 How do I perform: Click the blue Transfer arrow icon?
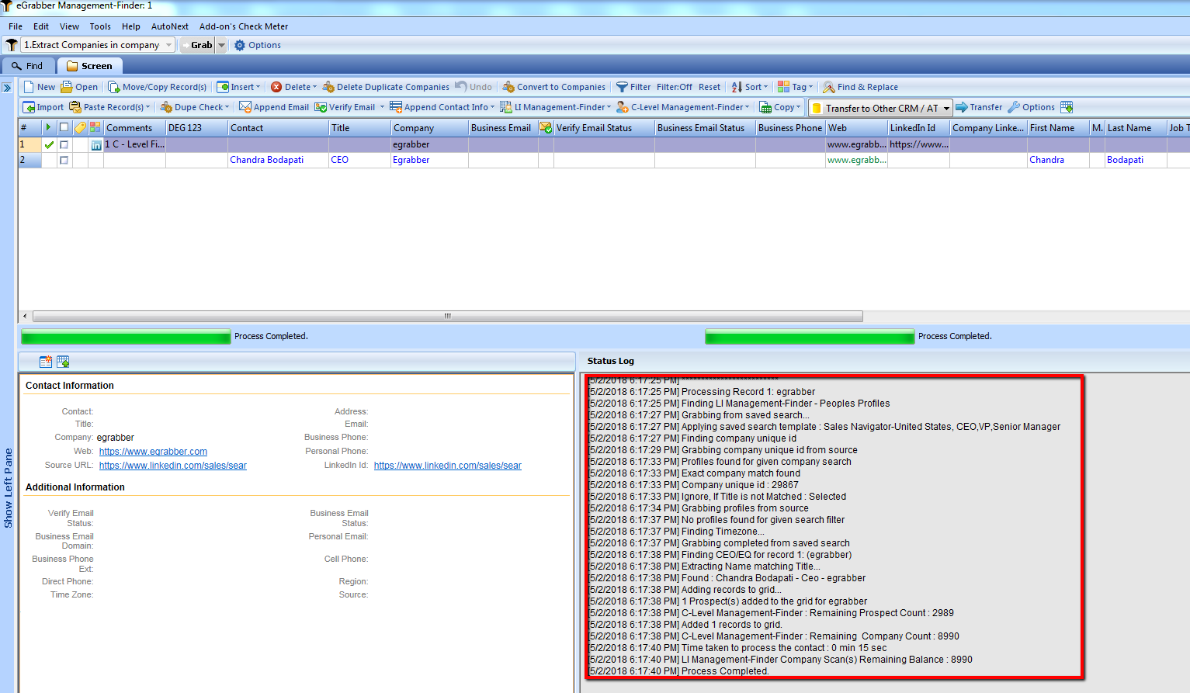tap(962, 107)
